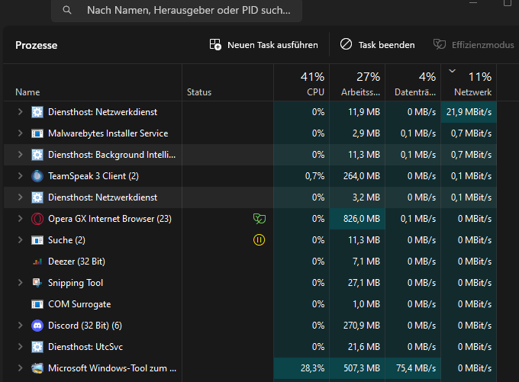Expand the Microsoft Windows-Tool zum row

[x=20, y=368]
